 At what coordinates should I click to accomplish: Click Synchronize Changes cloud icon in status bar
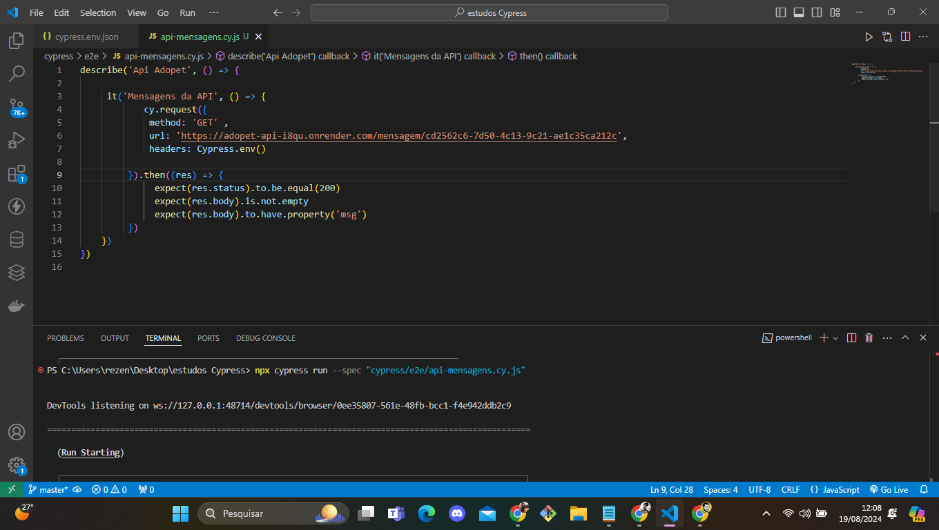77,489
